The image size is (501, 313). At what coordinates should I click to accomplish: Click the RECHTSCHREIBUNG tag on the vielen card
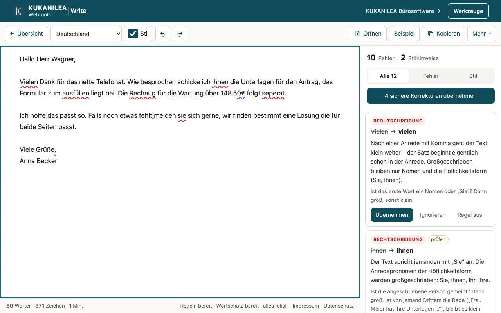click(398, 121)
